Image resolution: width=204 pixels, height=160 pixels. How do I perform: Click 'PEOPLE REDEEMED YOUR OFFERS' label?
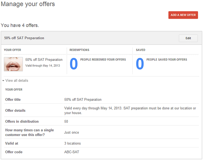pyautogui.click(x=103, y=60)
